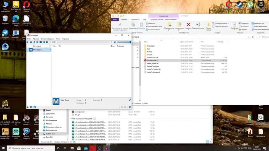
Task: Open the Файл tab in Explorer ribbon
Action: coord(115,20)
